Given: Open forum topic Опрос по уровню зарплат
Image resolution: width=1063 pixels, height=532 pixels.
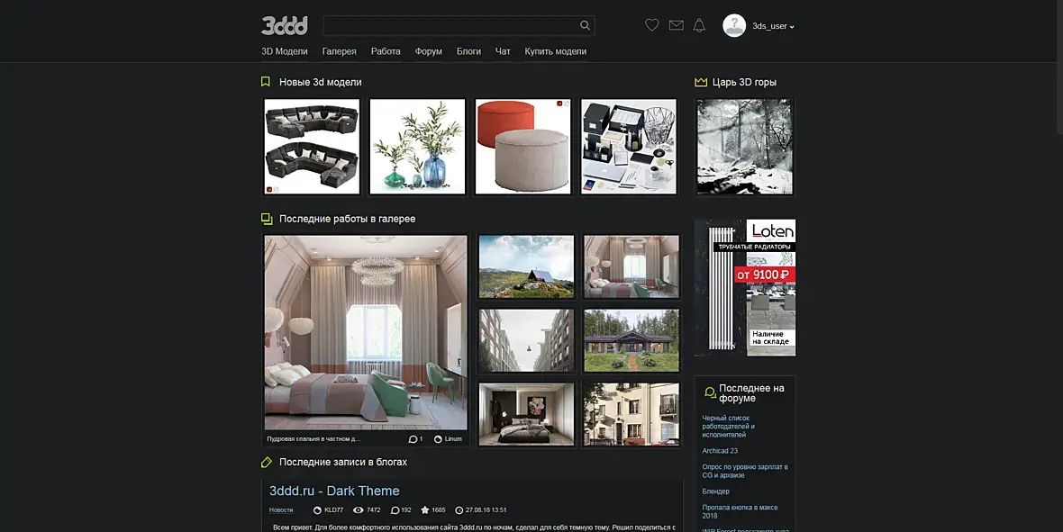Looking at the screenshot, I should coord(745,471).
